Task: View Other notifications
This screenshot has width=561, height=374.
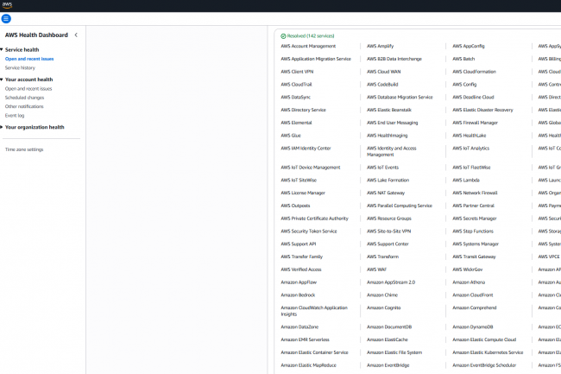Action: tap(24, 106)
